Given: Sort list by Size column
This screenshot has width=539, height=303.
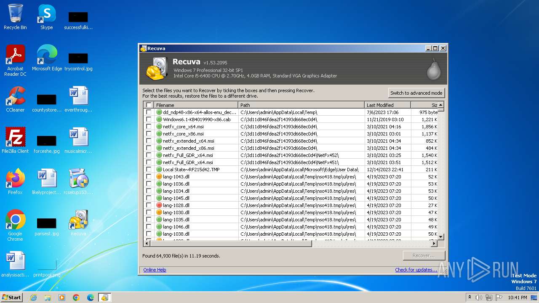Looking at the screenshot, I should [424, 105].
